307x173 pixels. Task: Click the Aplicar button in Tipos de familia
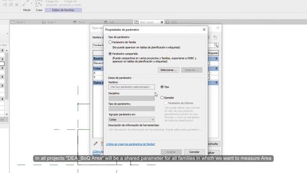coord(213,153)
